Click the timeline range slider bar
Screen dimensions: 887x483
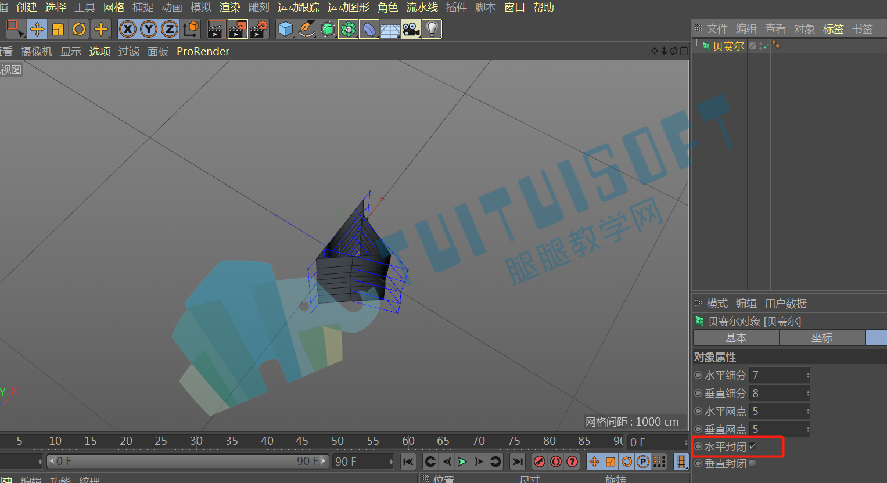tap(188, 462)
